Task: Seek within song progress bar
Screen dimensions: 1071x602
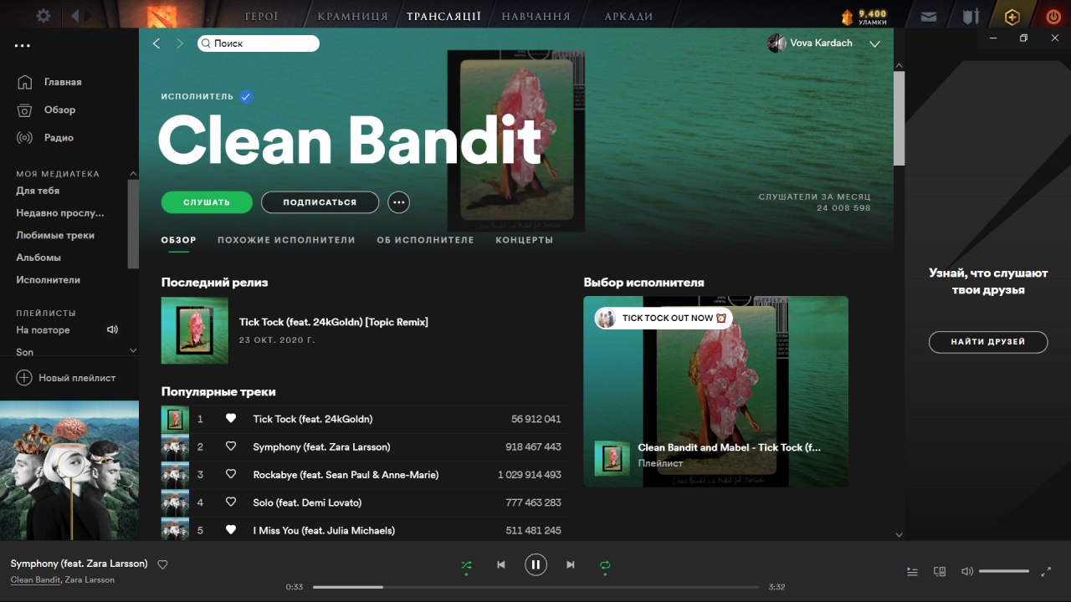Action: [x=535, y=587]
